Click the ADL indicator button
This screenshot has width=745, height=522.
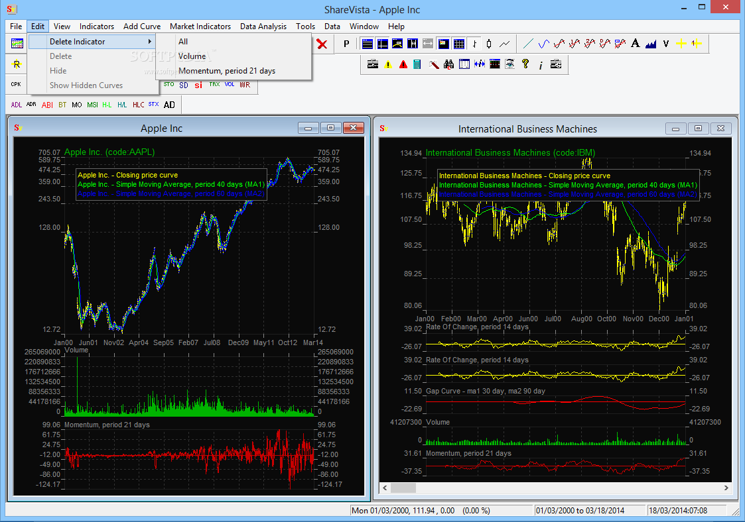click(x=16, y=105)
